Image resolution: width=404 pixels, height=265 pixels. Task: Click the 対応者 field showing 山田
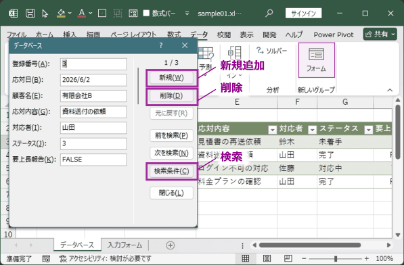click(93, 128)
